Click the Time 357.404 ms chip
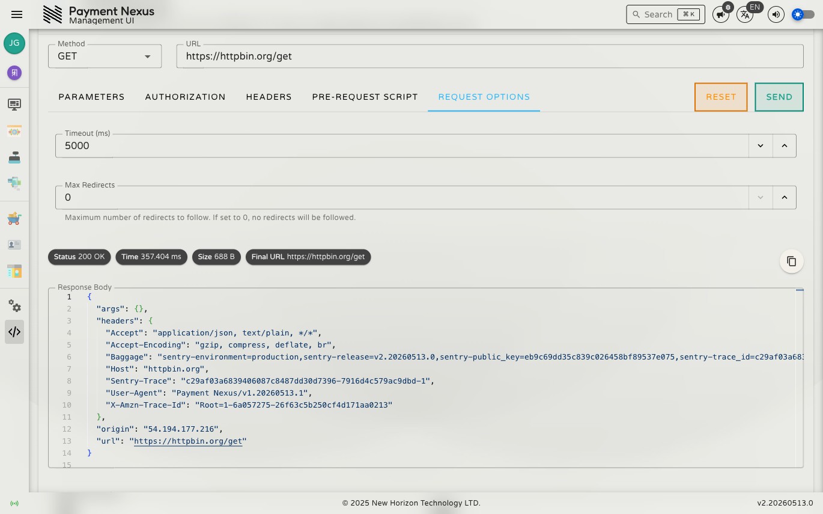Image resolution: width=823 pixels, height=514 pixels. pos(151,257)
